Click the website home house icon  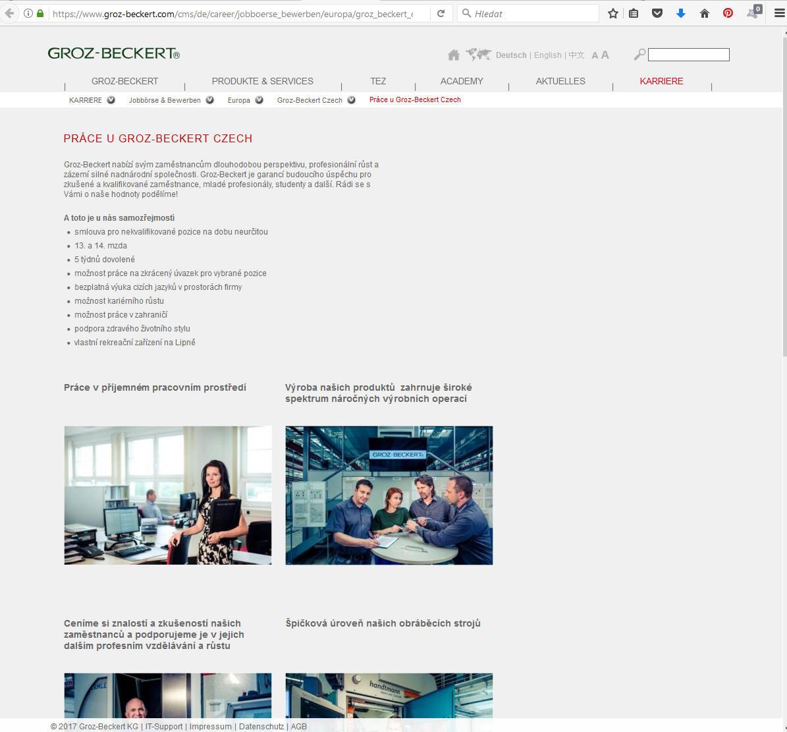point(454,55)
